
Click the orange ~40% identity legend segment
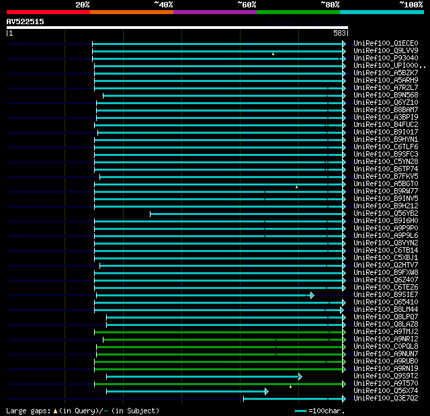132,12
